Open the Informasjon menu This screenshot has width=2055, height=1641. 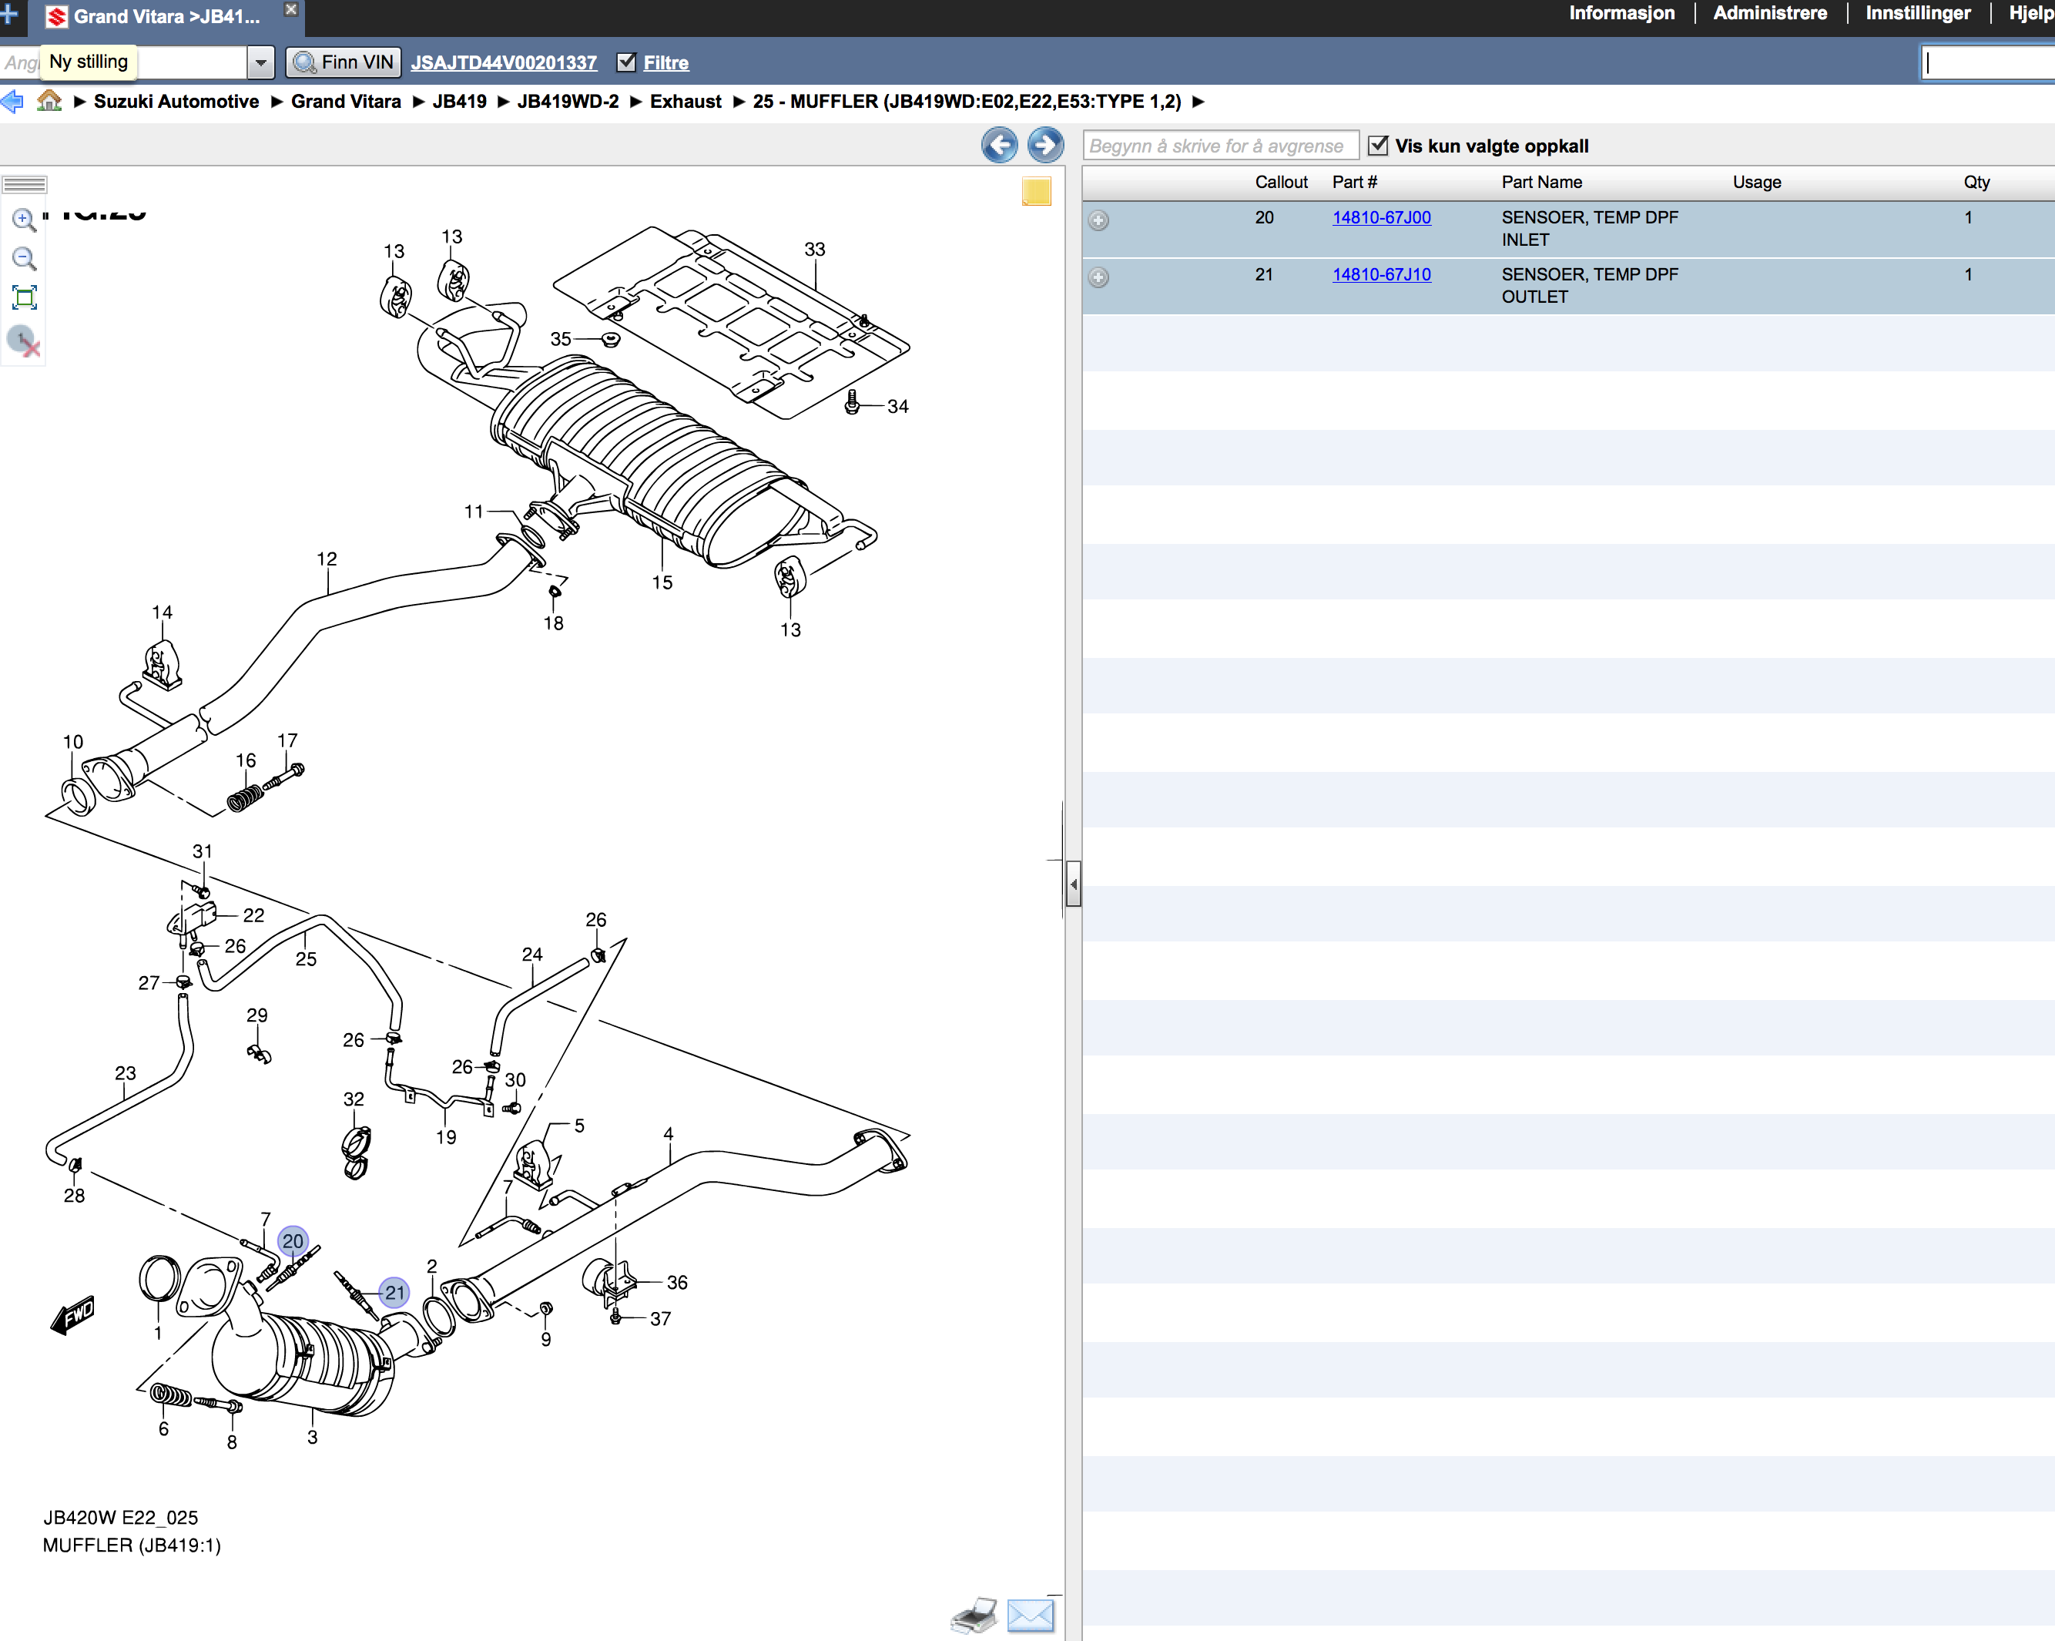1621,13
